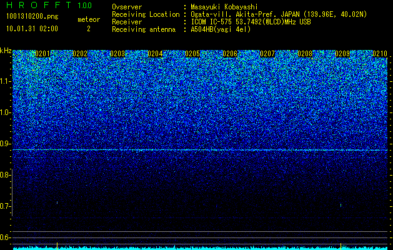Click the meteor echo dot near 0209
This screenshot has height=250, width=393.
coord(341,206)
